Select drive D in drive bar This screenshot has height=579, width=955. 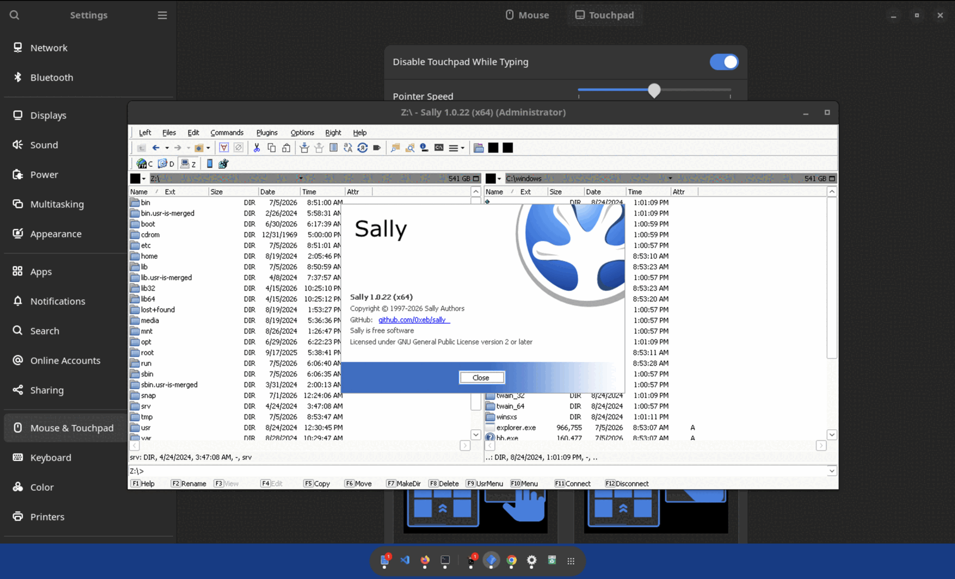[166, 163]
